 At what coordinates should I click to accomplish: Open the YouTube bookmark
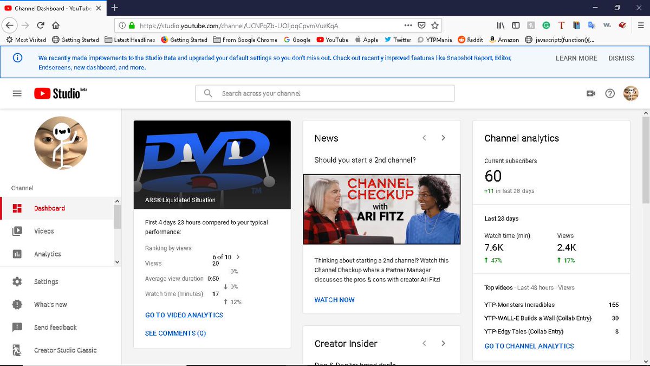coord(333,40)
